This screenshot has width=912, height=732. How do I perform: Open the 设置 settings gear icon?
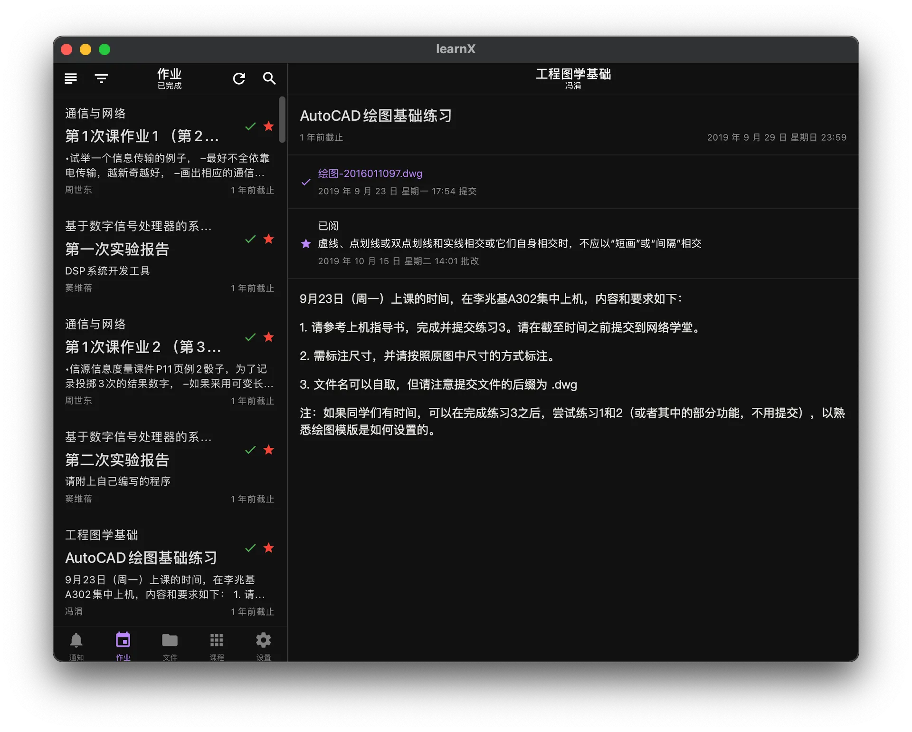(x=263, y=641)
